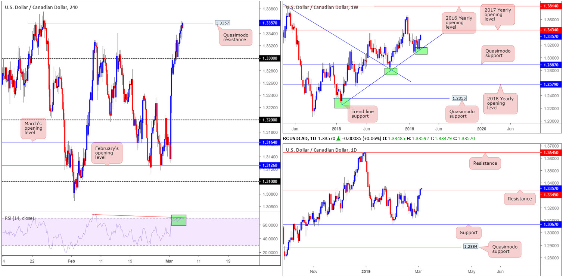Screen dimensions: 563x278
Task: Select the 2017 Yearly opening level callout
Action: (497, 15)
